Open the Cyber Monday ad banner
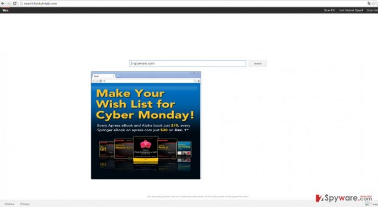Image resolution: width=378 pixels, height=207 pixels. (x=146, y=131)
